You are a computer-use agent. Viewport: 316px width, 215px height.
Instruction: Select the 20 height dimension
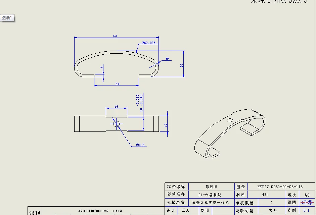(182, 65)
